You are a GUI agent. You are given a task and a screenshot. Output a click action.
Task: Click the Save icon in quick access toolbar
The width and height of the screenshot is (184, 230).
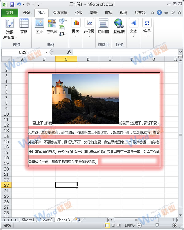pos(12,4)
